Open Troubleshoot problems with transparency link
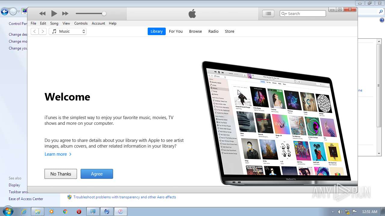The width and height of the screenshot is (385, 216). [x=125, y=197]
